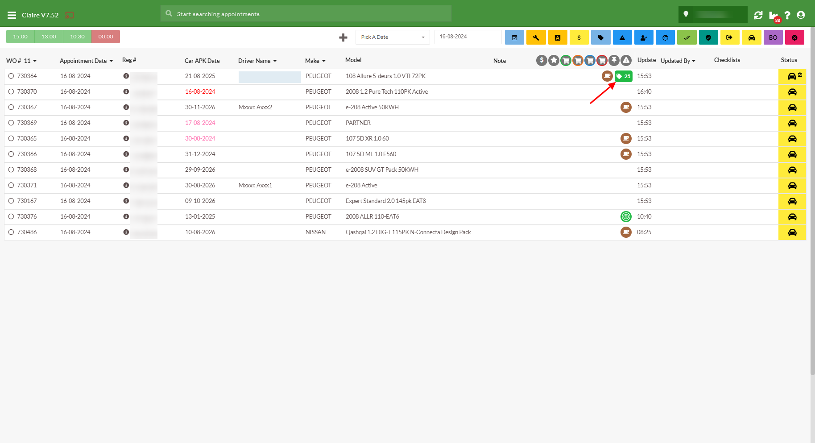
Task: Open the help question mark icon
Action: pos(787,15)
